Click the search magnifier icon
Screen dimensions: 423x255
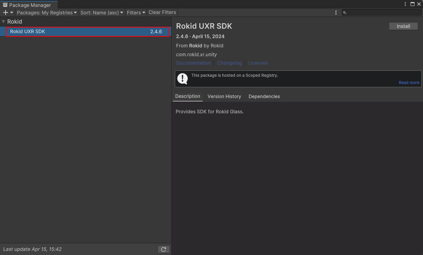tap(344, 12)
